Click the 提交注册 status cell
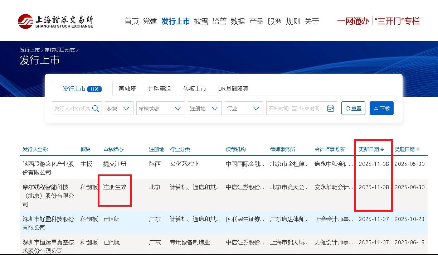This screenshot has height=255, width=438. point(115,164)
